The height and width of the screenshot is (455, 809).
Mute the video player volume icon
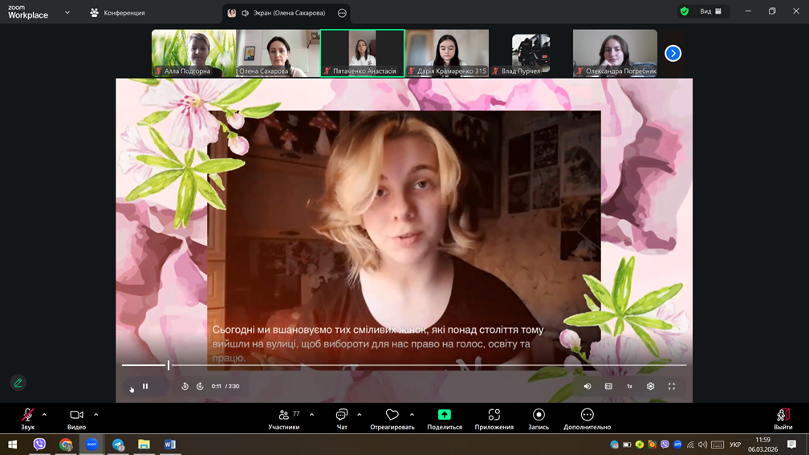tap(587, 386)
